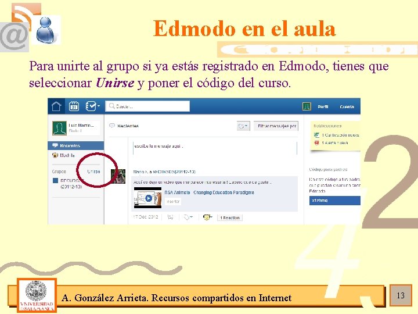Open the tag filter dropdown by Filtrar
Screen dimensions: 418x314
coord(243,126)
